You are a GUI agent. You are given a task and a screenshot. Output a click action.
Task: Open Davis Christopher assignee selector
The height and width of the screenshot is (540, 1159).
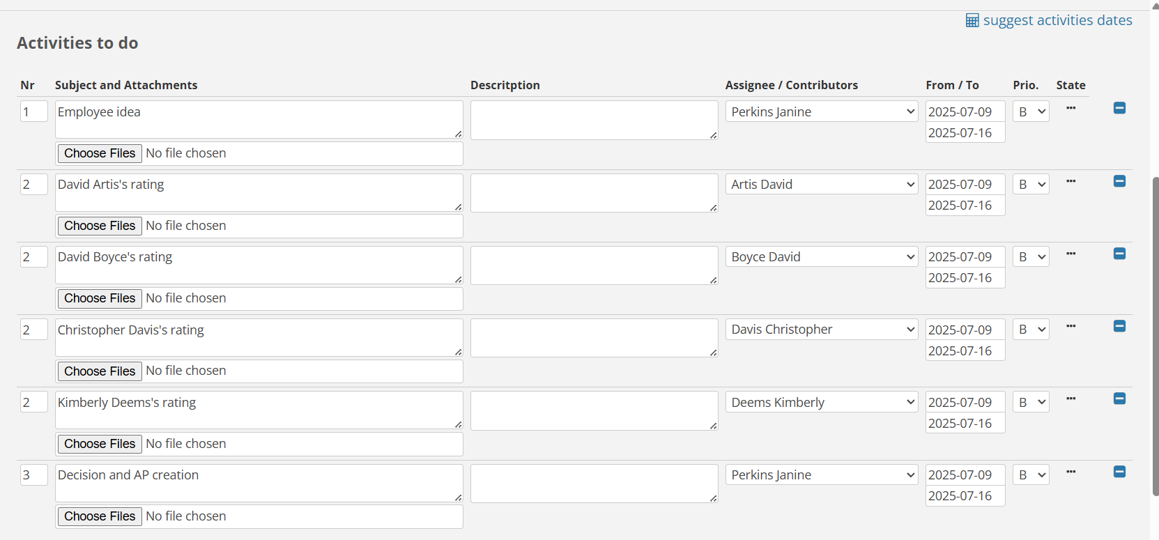(821, 330)
